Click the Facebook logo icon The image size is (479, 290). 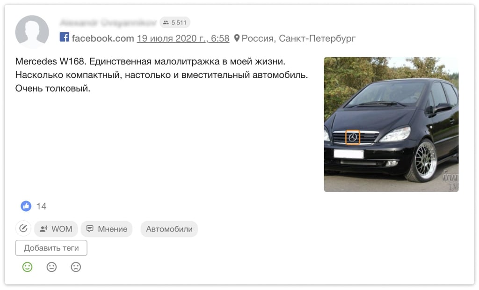point(65,37)
